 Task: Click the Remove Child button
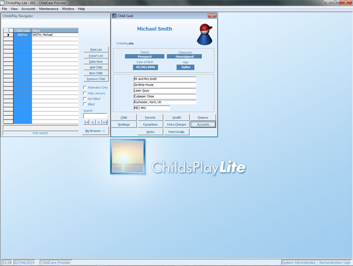click(x=96, y=79)
